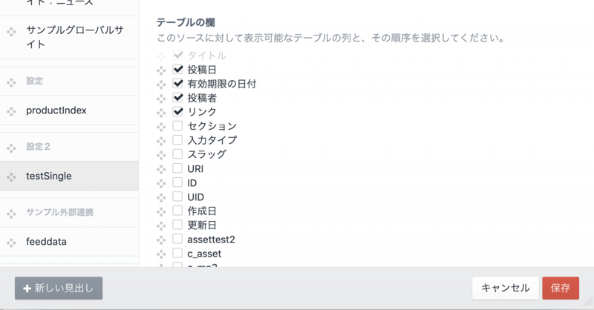The image size is (594, 310).
Task: Enable the スラッグ column checkbox
Action: [x=178, y=154]
